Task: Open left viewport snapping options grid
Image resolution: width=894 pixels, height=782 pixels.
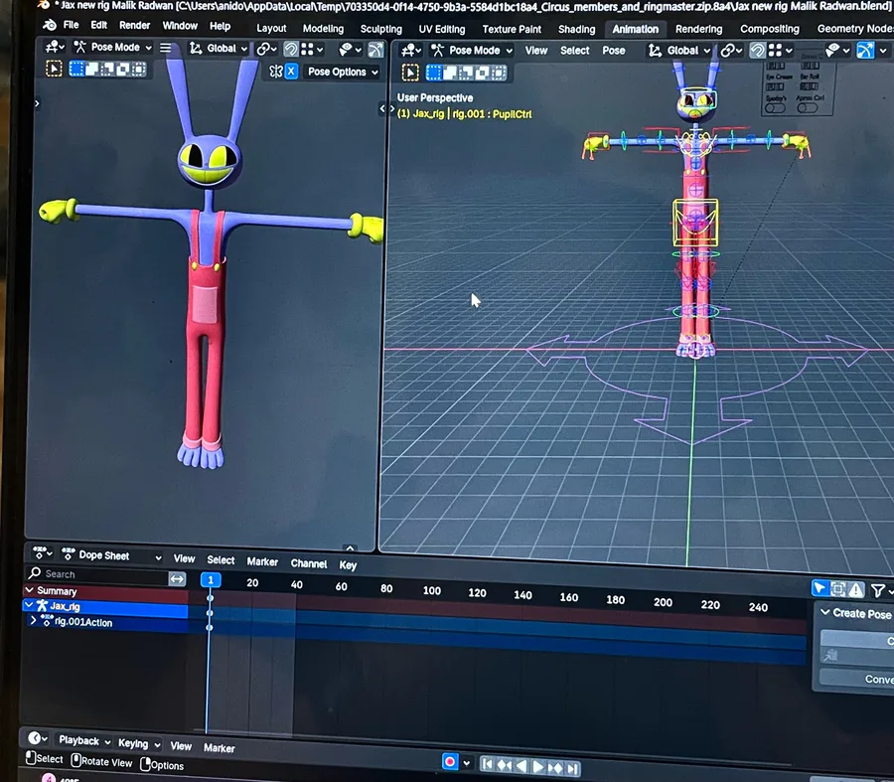Action: pyautogui.click(x=311, y=50)
